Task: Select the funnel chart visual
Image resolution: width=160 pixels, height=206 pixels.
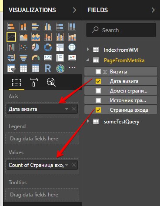Action: (x=23, y=58)
